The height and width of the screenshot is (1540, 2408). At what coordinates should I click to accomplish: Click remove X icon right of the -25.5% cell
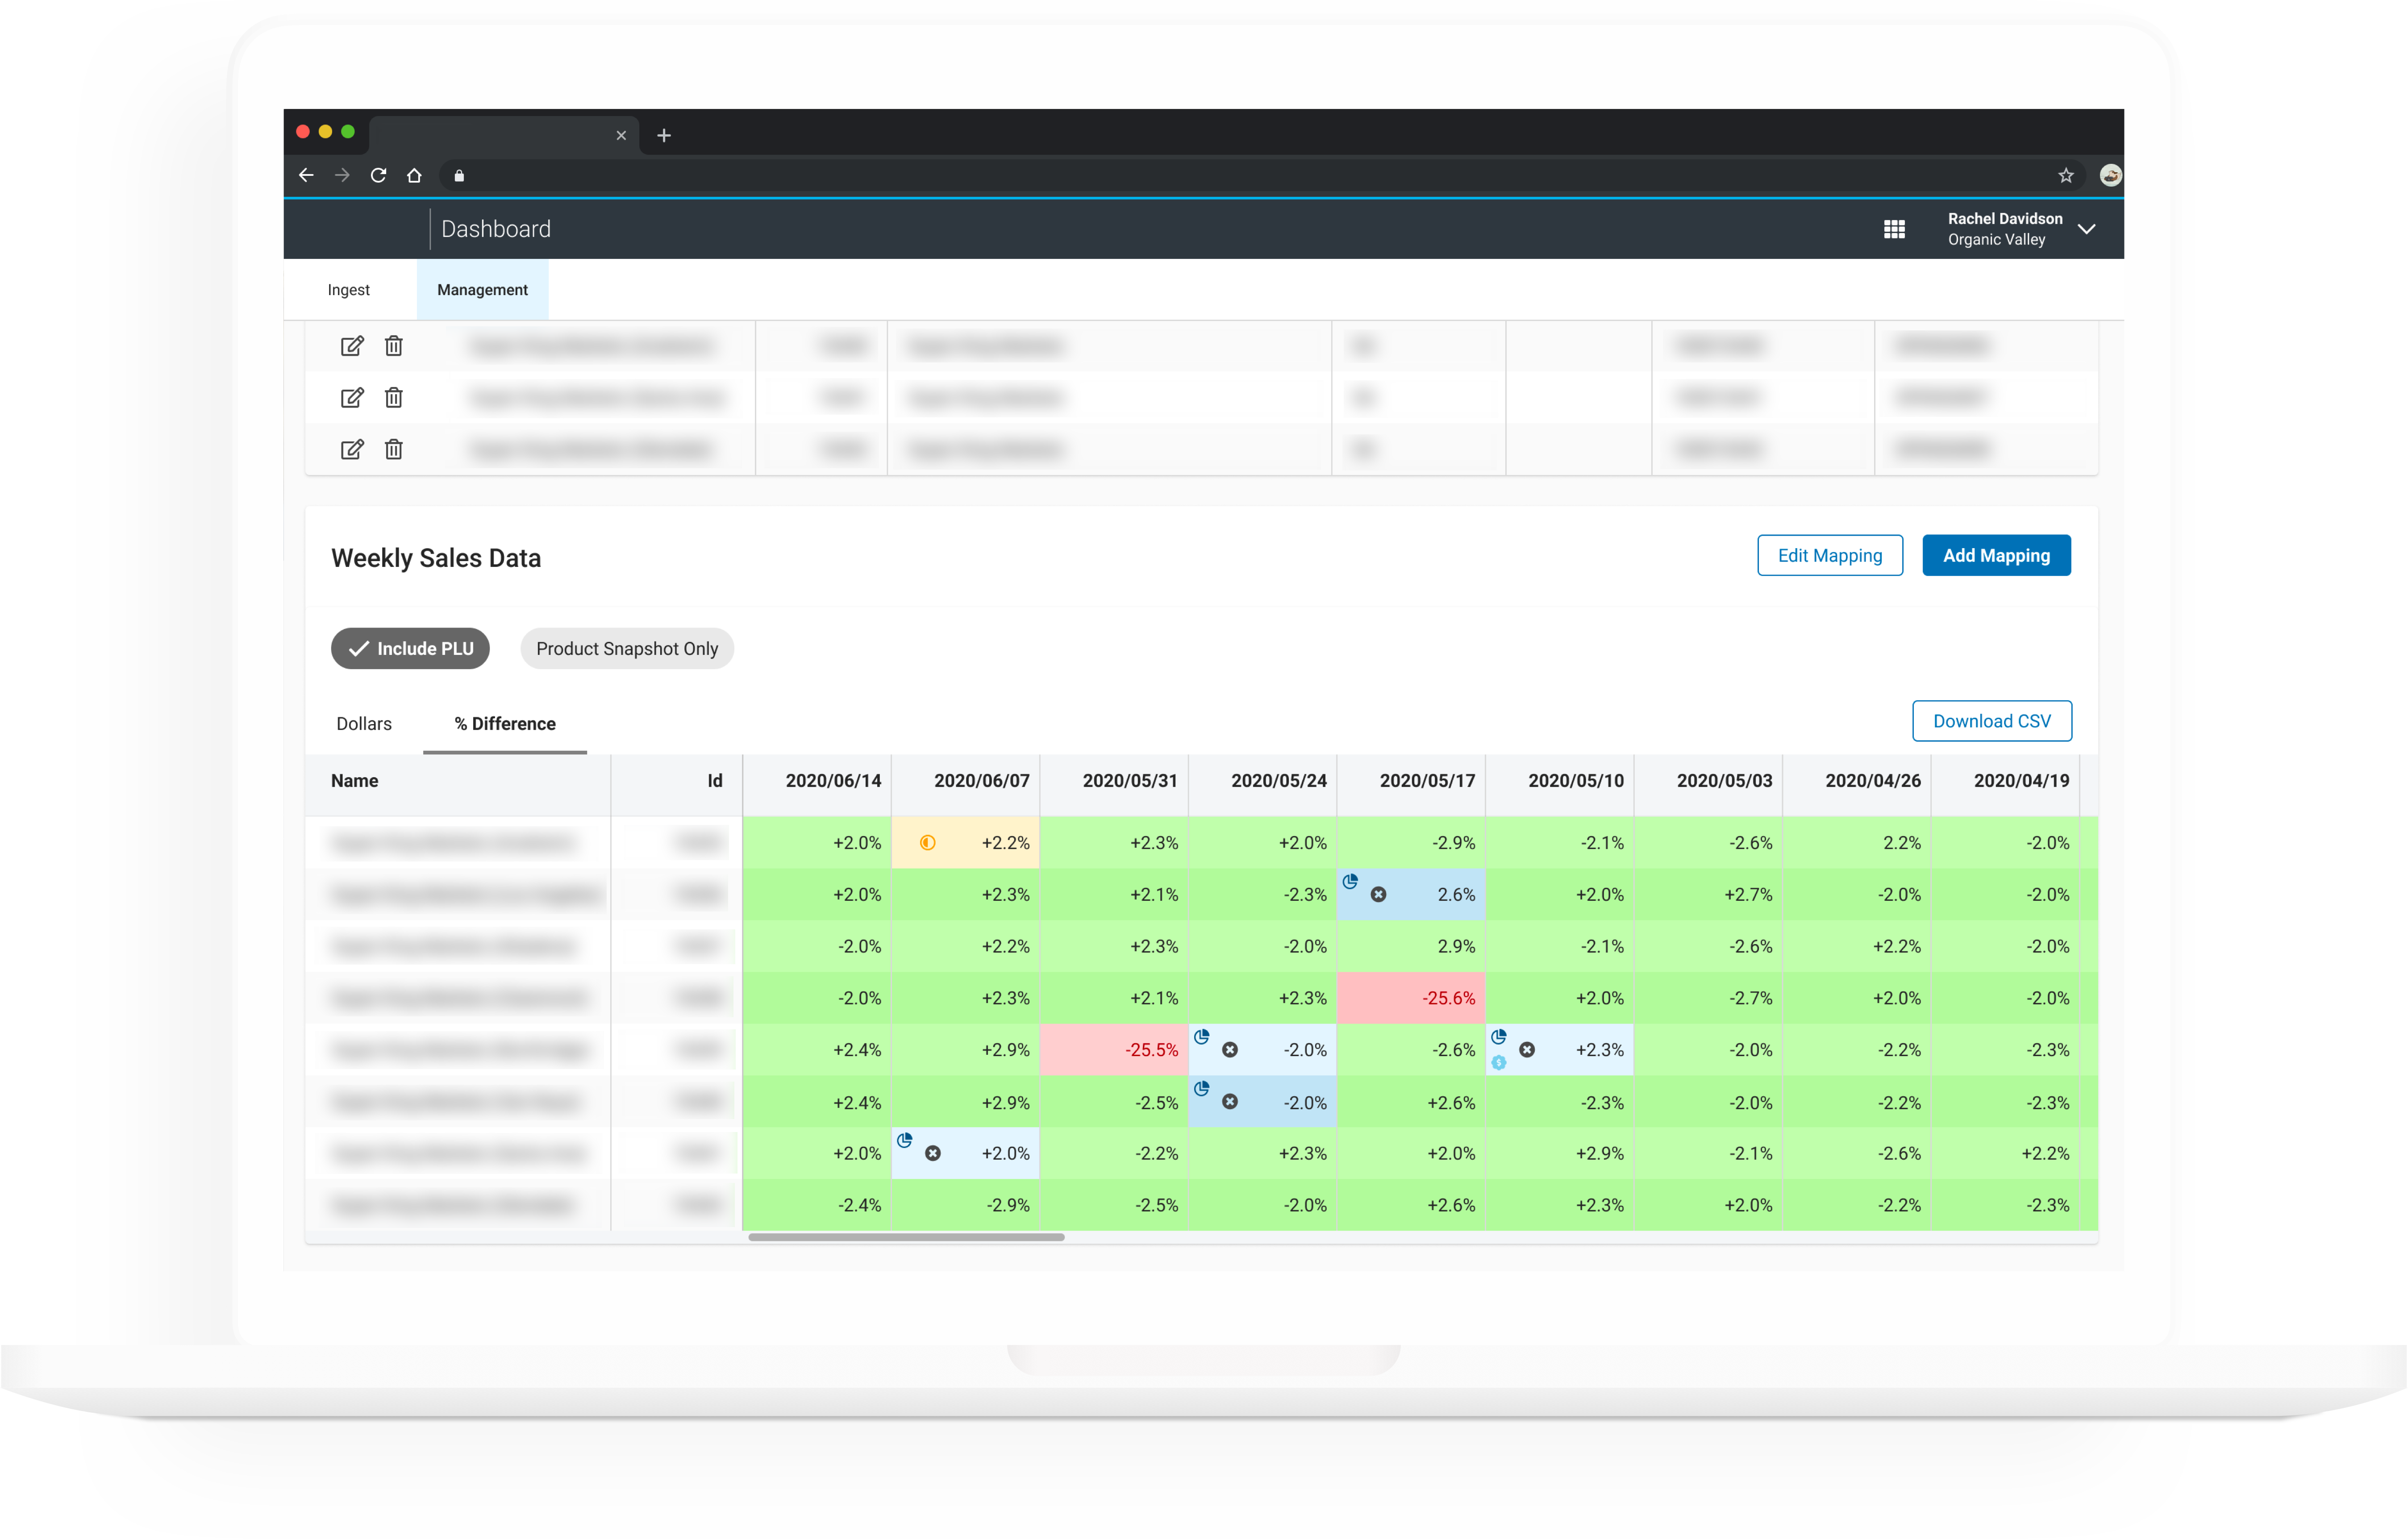tap(1230, 1050)
